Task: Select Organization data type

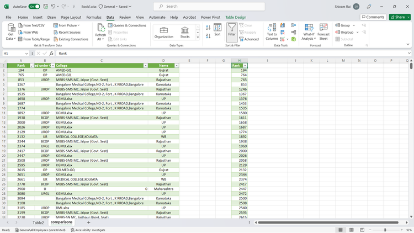Action: click(x=164, y=32)
